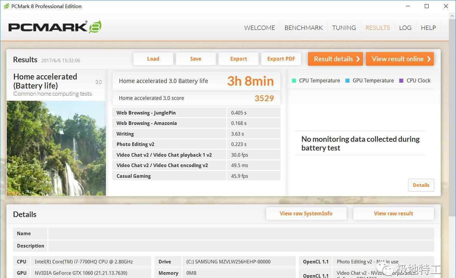Viewport: 456px width, 278px height.
Task: Click the results timestamp 2017/6/6 15:32:06
Action: (x=61, y=61)
